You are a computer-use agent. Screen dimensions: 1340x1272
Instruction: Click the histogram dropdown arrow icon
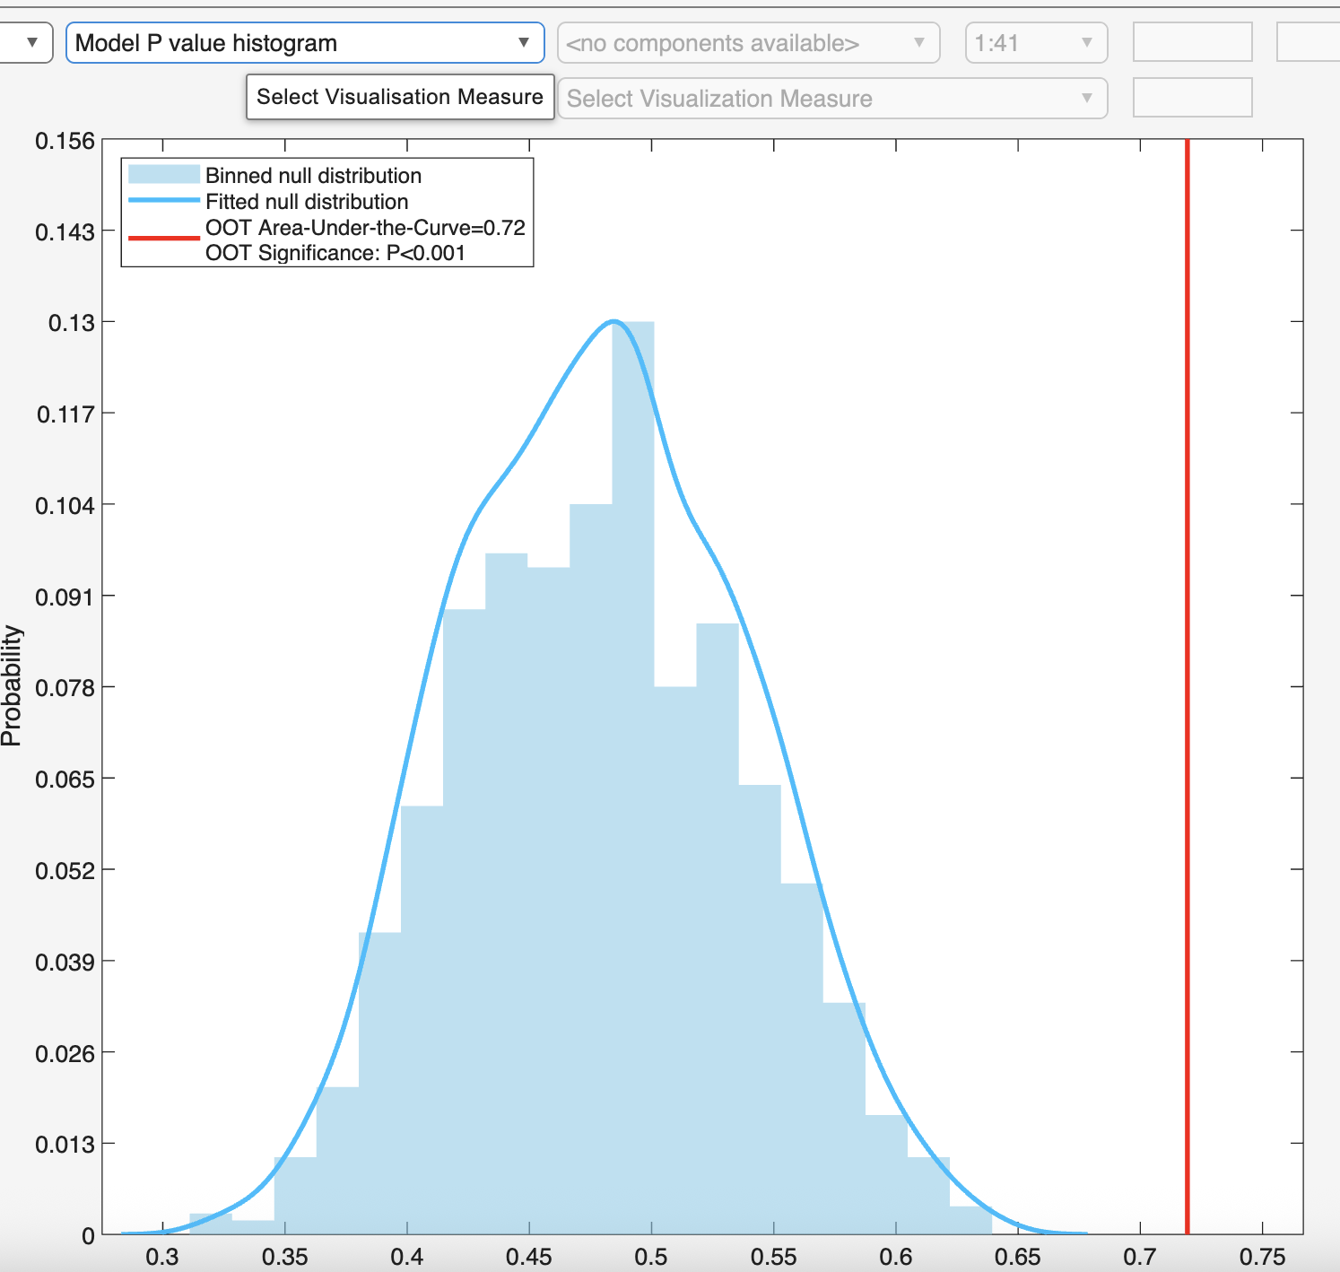click(x=525, y=42)
